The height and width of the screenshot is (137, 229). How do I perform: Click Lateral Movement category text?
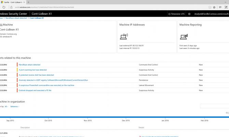(146, 85)
